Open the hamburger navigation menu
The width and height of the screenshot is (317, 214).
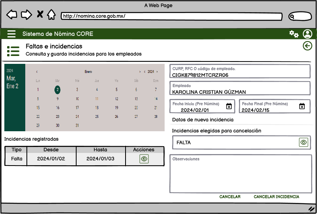[11, 34]
